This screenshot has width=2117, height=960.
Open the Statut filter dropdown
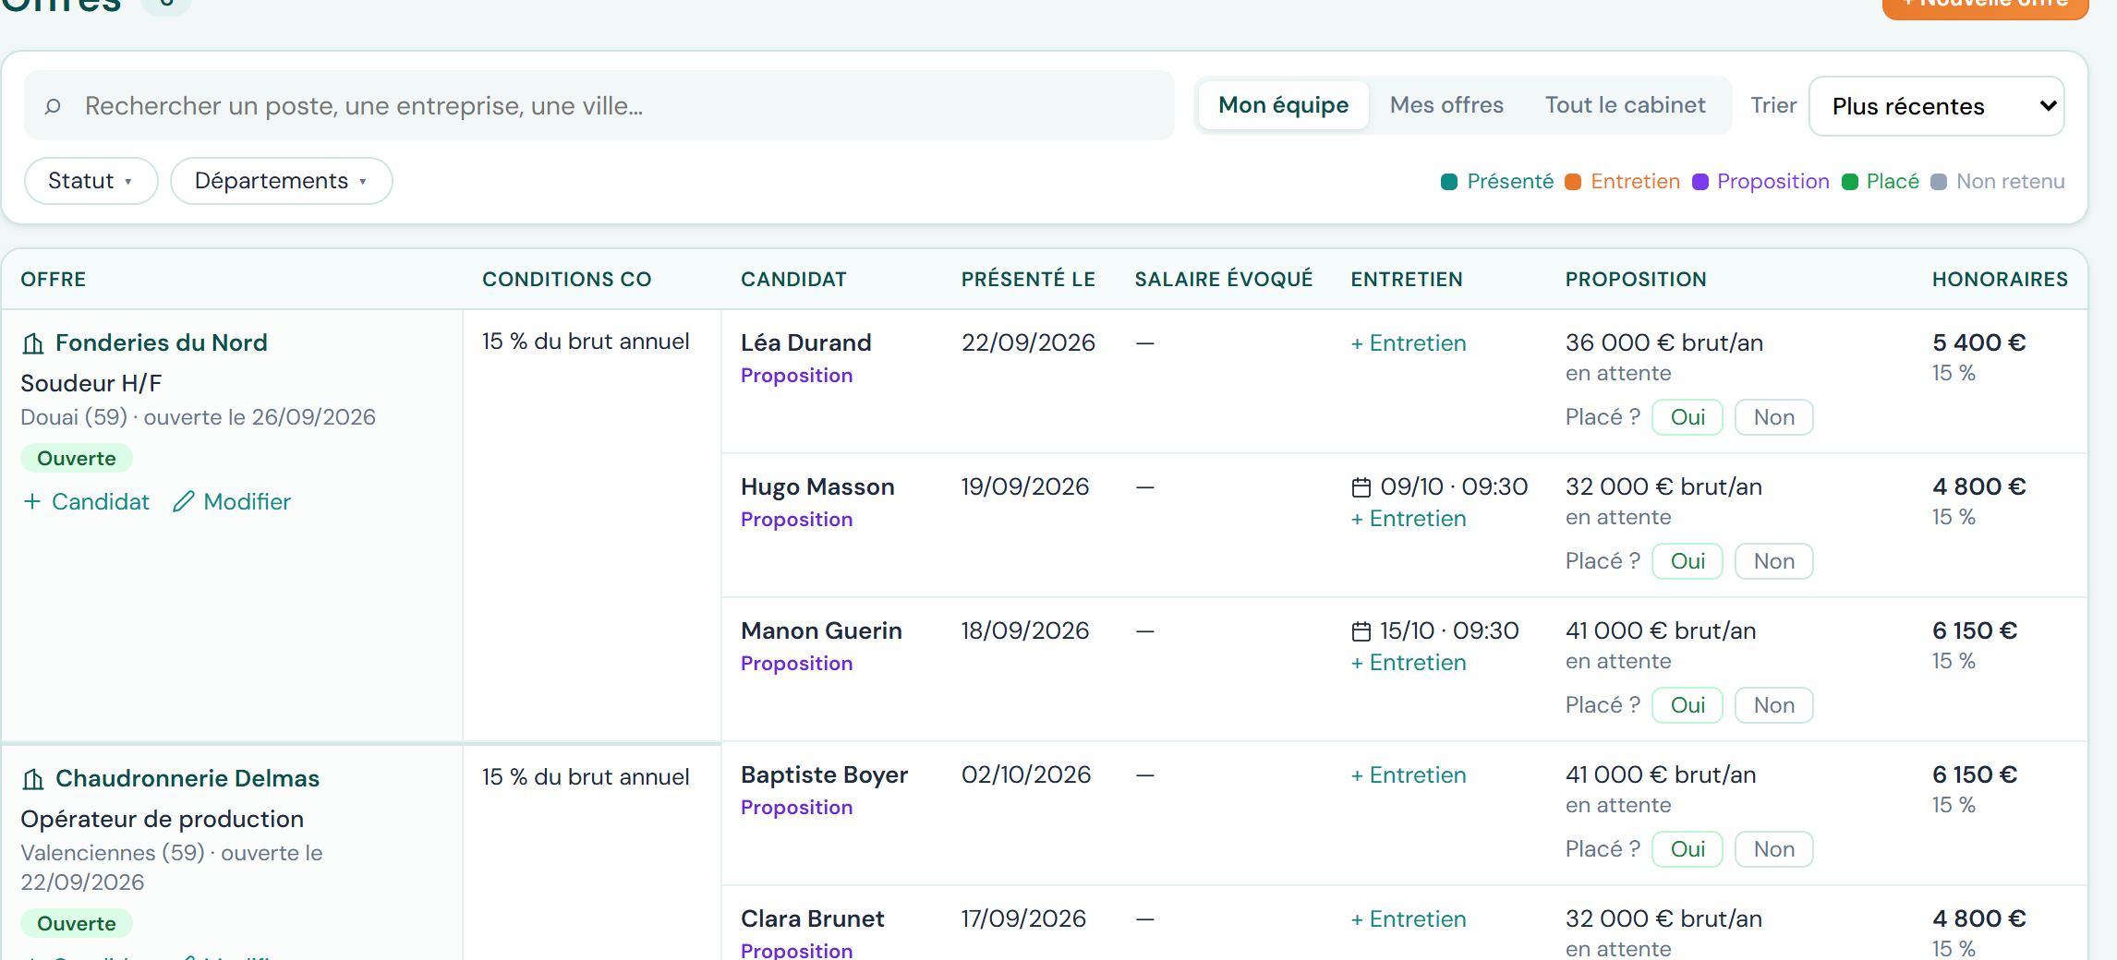coord(91,181)
